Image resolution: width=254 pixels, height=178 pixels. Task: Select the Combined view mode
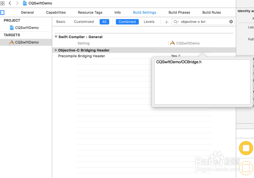pyautogui.click(x=127, y=22)
